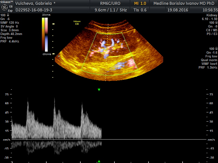
Task: Click the -30 mark on right velocity scale
Action: (212, 158)
